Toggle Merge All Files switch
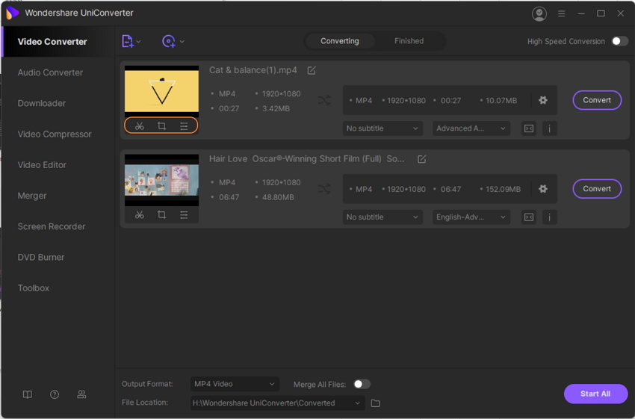The height and width of the screenshot is (419, 635). click(x=362, y=384)
